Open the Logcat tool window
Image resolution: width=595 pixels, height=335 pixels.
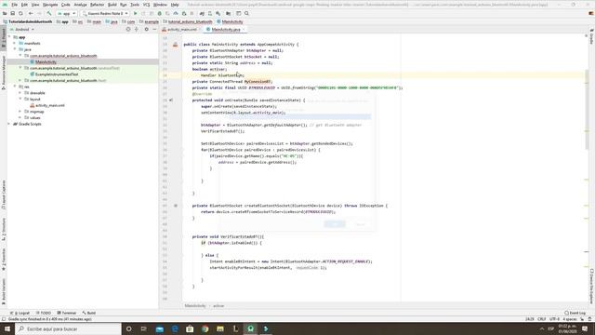(x=20, y=313)
